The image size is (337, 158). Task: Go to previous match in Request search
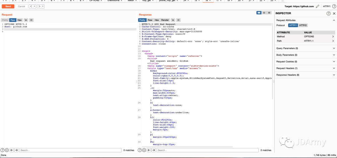[12, 150]
